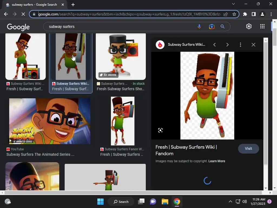The width and height of the screenshot is (277, 208).
Task: Start voice search with microphone
Action: 199,27
